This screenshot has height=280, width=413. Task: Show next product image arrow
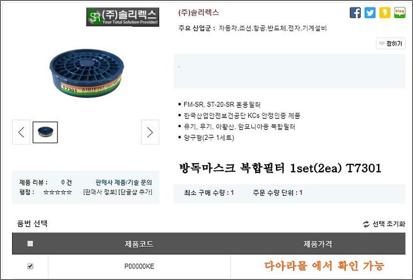(150, 132)
